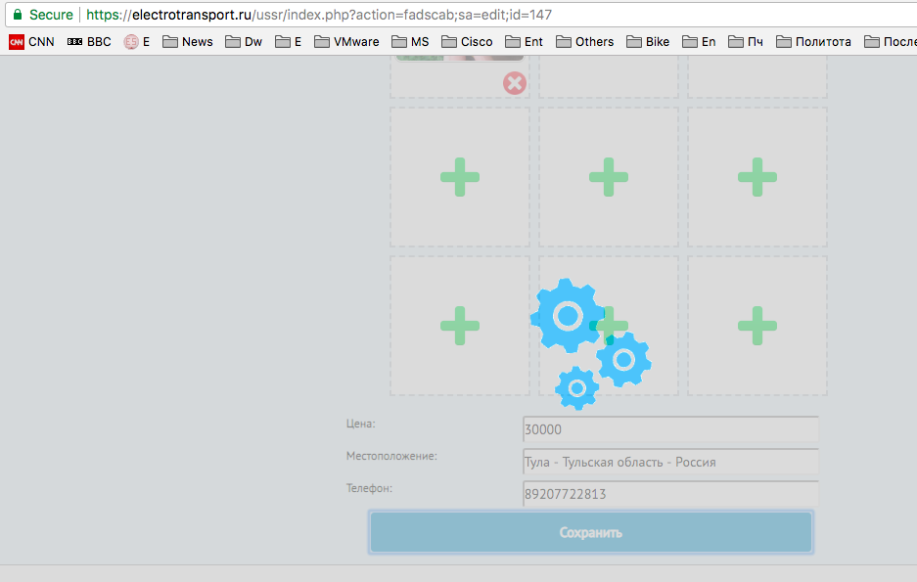Image resolution: width=917 pixels, height=582 pixels.
Task: Add photo using bottom row's left plus icon
Action: click(459, 326)
